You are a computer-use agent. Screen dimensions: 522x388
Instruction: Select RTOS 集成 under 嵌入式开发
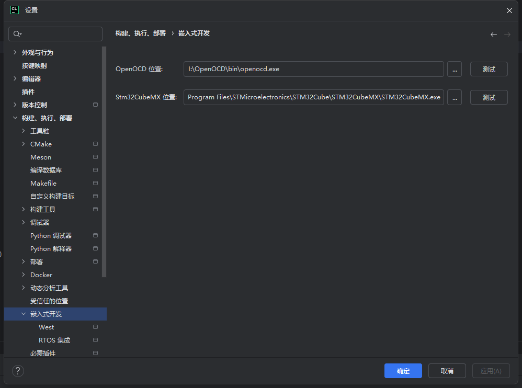(x=54, y=340)
